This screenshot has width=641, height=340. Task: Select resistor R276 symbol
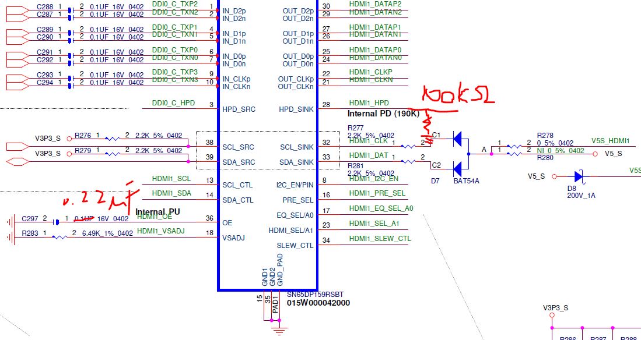pyautogui.click(x=113, y=139)
